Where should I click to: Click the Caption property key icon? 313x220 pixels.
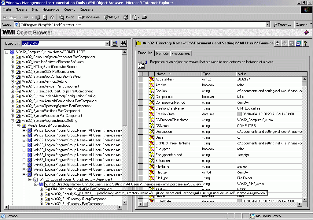152,91
